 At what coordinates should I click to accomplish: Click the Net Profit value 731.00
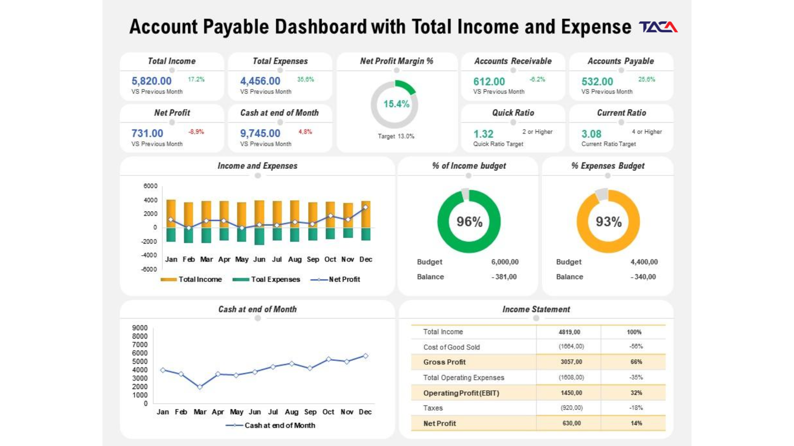tap(147, 133)
